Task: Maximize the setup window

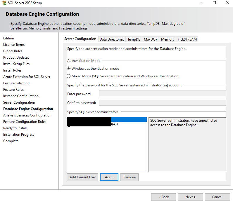Action: [214, 3]
